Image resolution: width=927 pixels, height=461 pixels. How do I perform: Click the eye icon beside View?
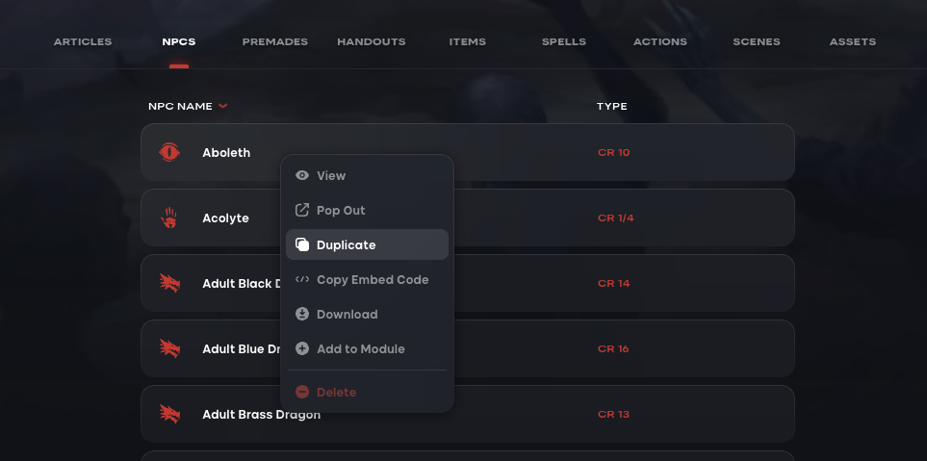tap(302, 176)
